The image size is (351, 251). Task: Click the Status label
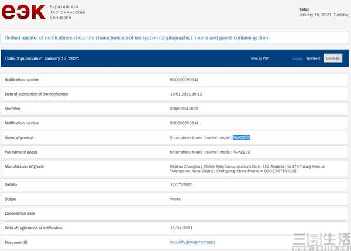(x=11, y=199)
